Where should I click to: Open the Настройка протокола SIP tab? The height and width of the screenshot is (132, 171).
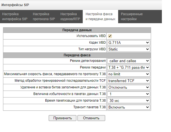(x=44, y=17)
